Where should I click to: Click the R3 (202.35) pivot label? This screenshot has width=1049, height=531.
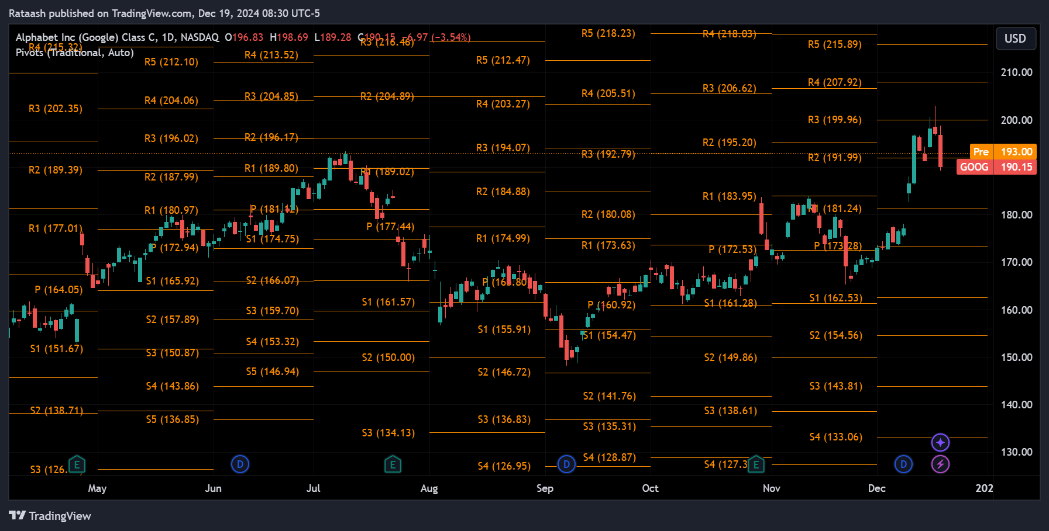pos(56,109)
